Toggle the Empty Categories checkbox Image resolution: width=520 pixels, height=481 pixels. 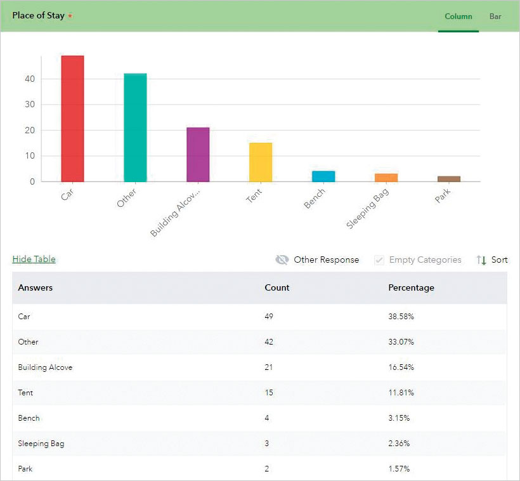[380, 260]
